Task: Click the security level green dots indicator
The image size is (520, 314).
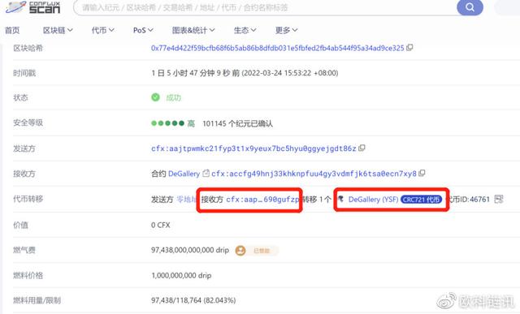Action: 167,123
